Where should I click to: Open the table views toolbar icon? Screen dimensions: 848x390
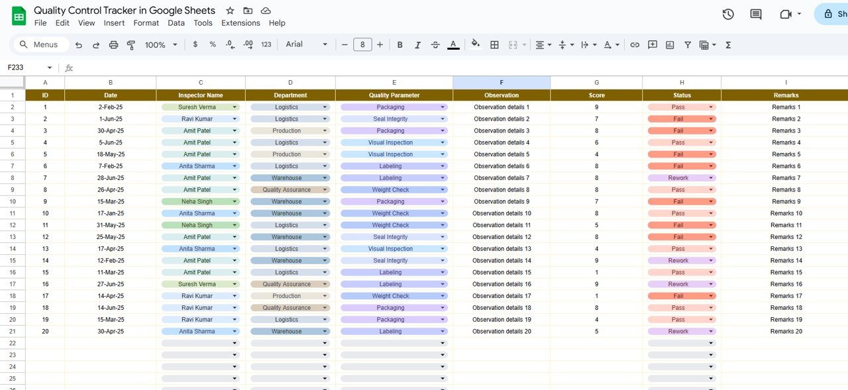tap(708, 44)
